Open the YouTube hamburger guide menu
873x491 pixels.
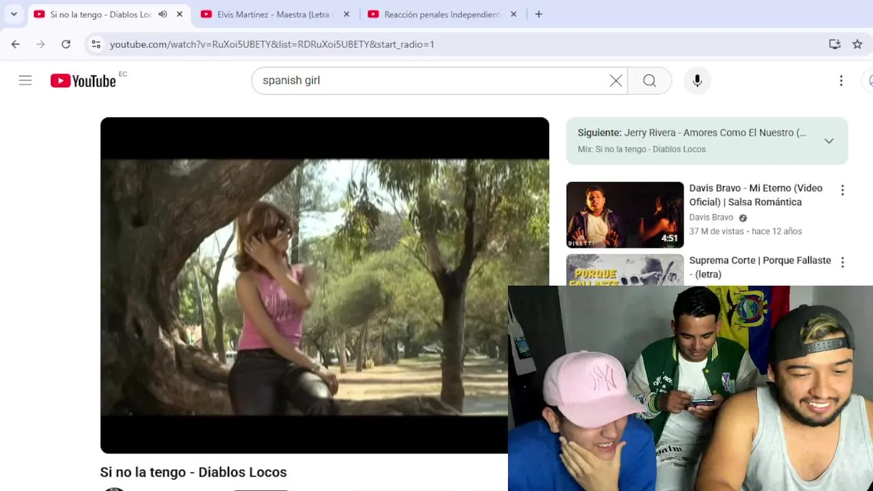25,80
